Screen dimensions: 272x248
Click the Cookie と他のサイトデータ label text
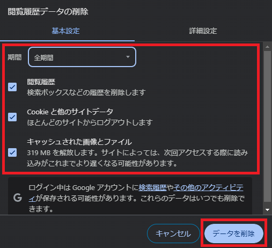pyautogui.click(x=70, y=112)
